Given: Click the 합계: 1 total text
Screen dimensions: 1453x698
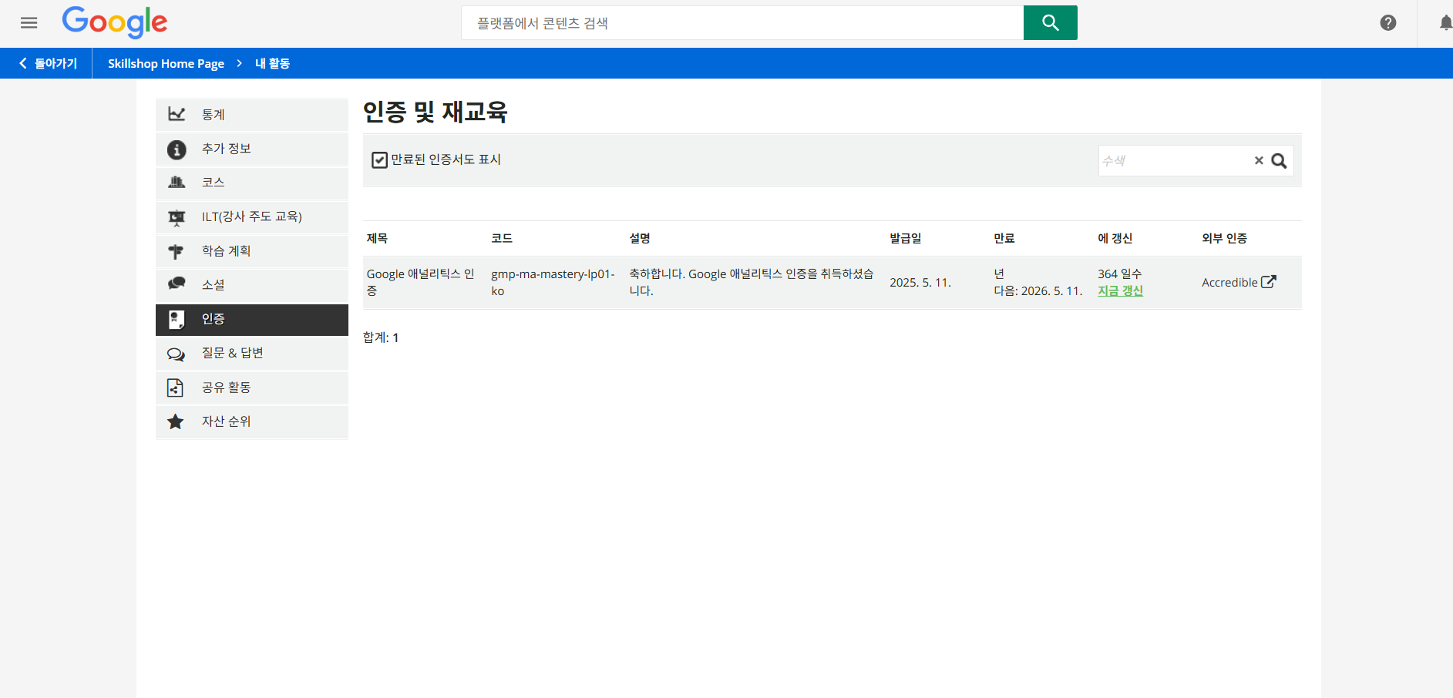Looking at the screenshot, I should click(x=381, y=337).
